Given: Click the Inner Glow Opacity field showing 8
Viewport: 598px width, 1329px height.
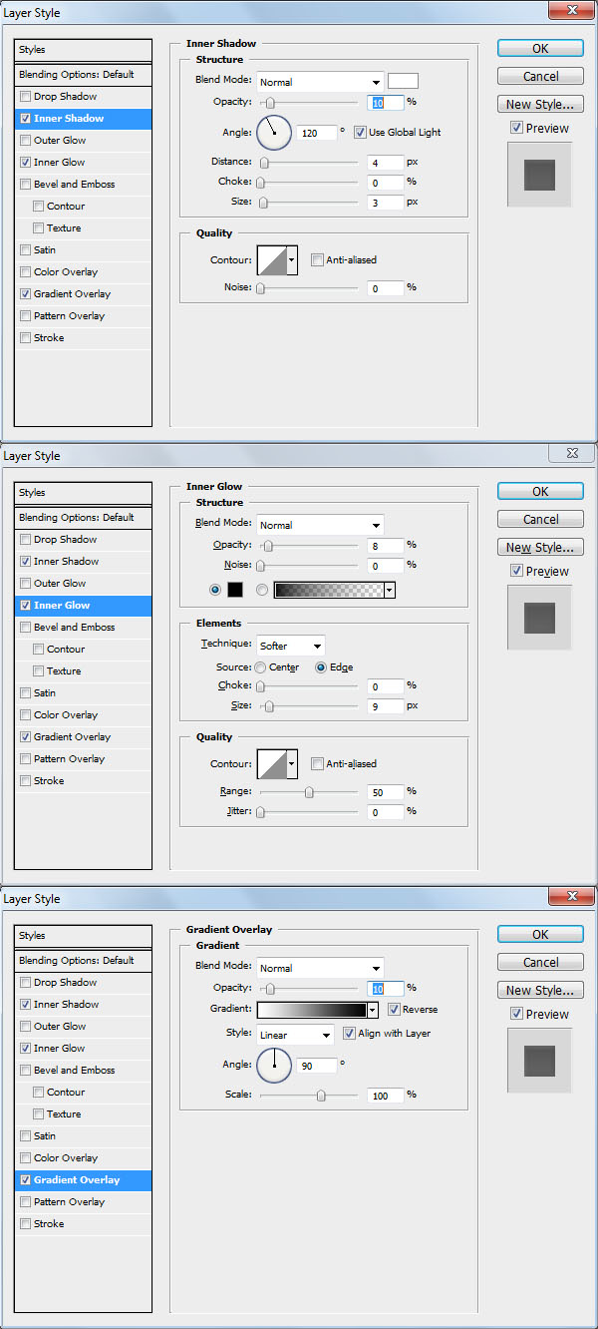Looking at the screenshot, I should 386,546.
